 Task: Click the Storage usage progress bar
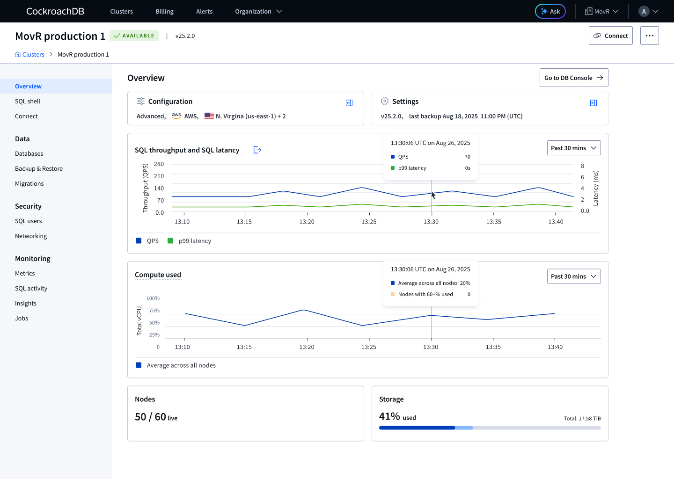tap(490, 428)
